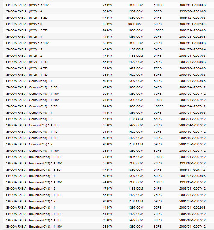Select the 40 KW 'FABIA I (6Y2) 1.2' name
Image resolution: width=214 pixels, height=230 pixels.
tap(24, 49)
